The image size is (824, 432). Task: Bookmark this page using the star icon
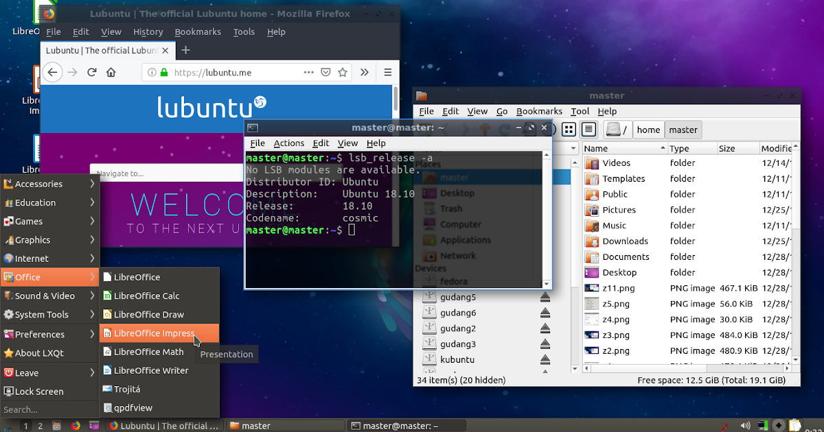coord(342,72)
